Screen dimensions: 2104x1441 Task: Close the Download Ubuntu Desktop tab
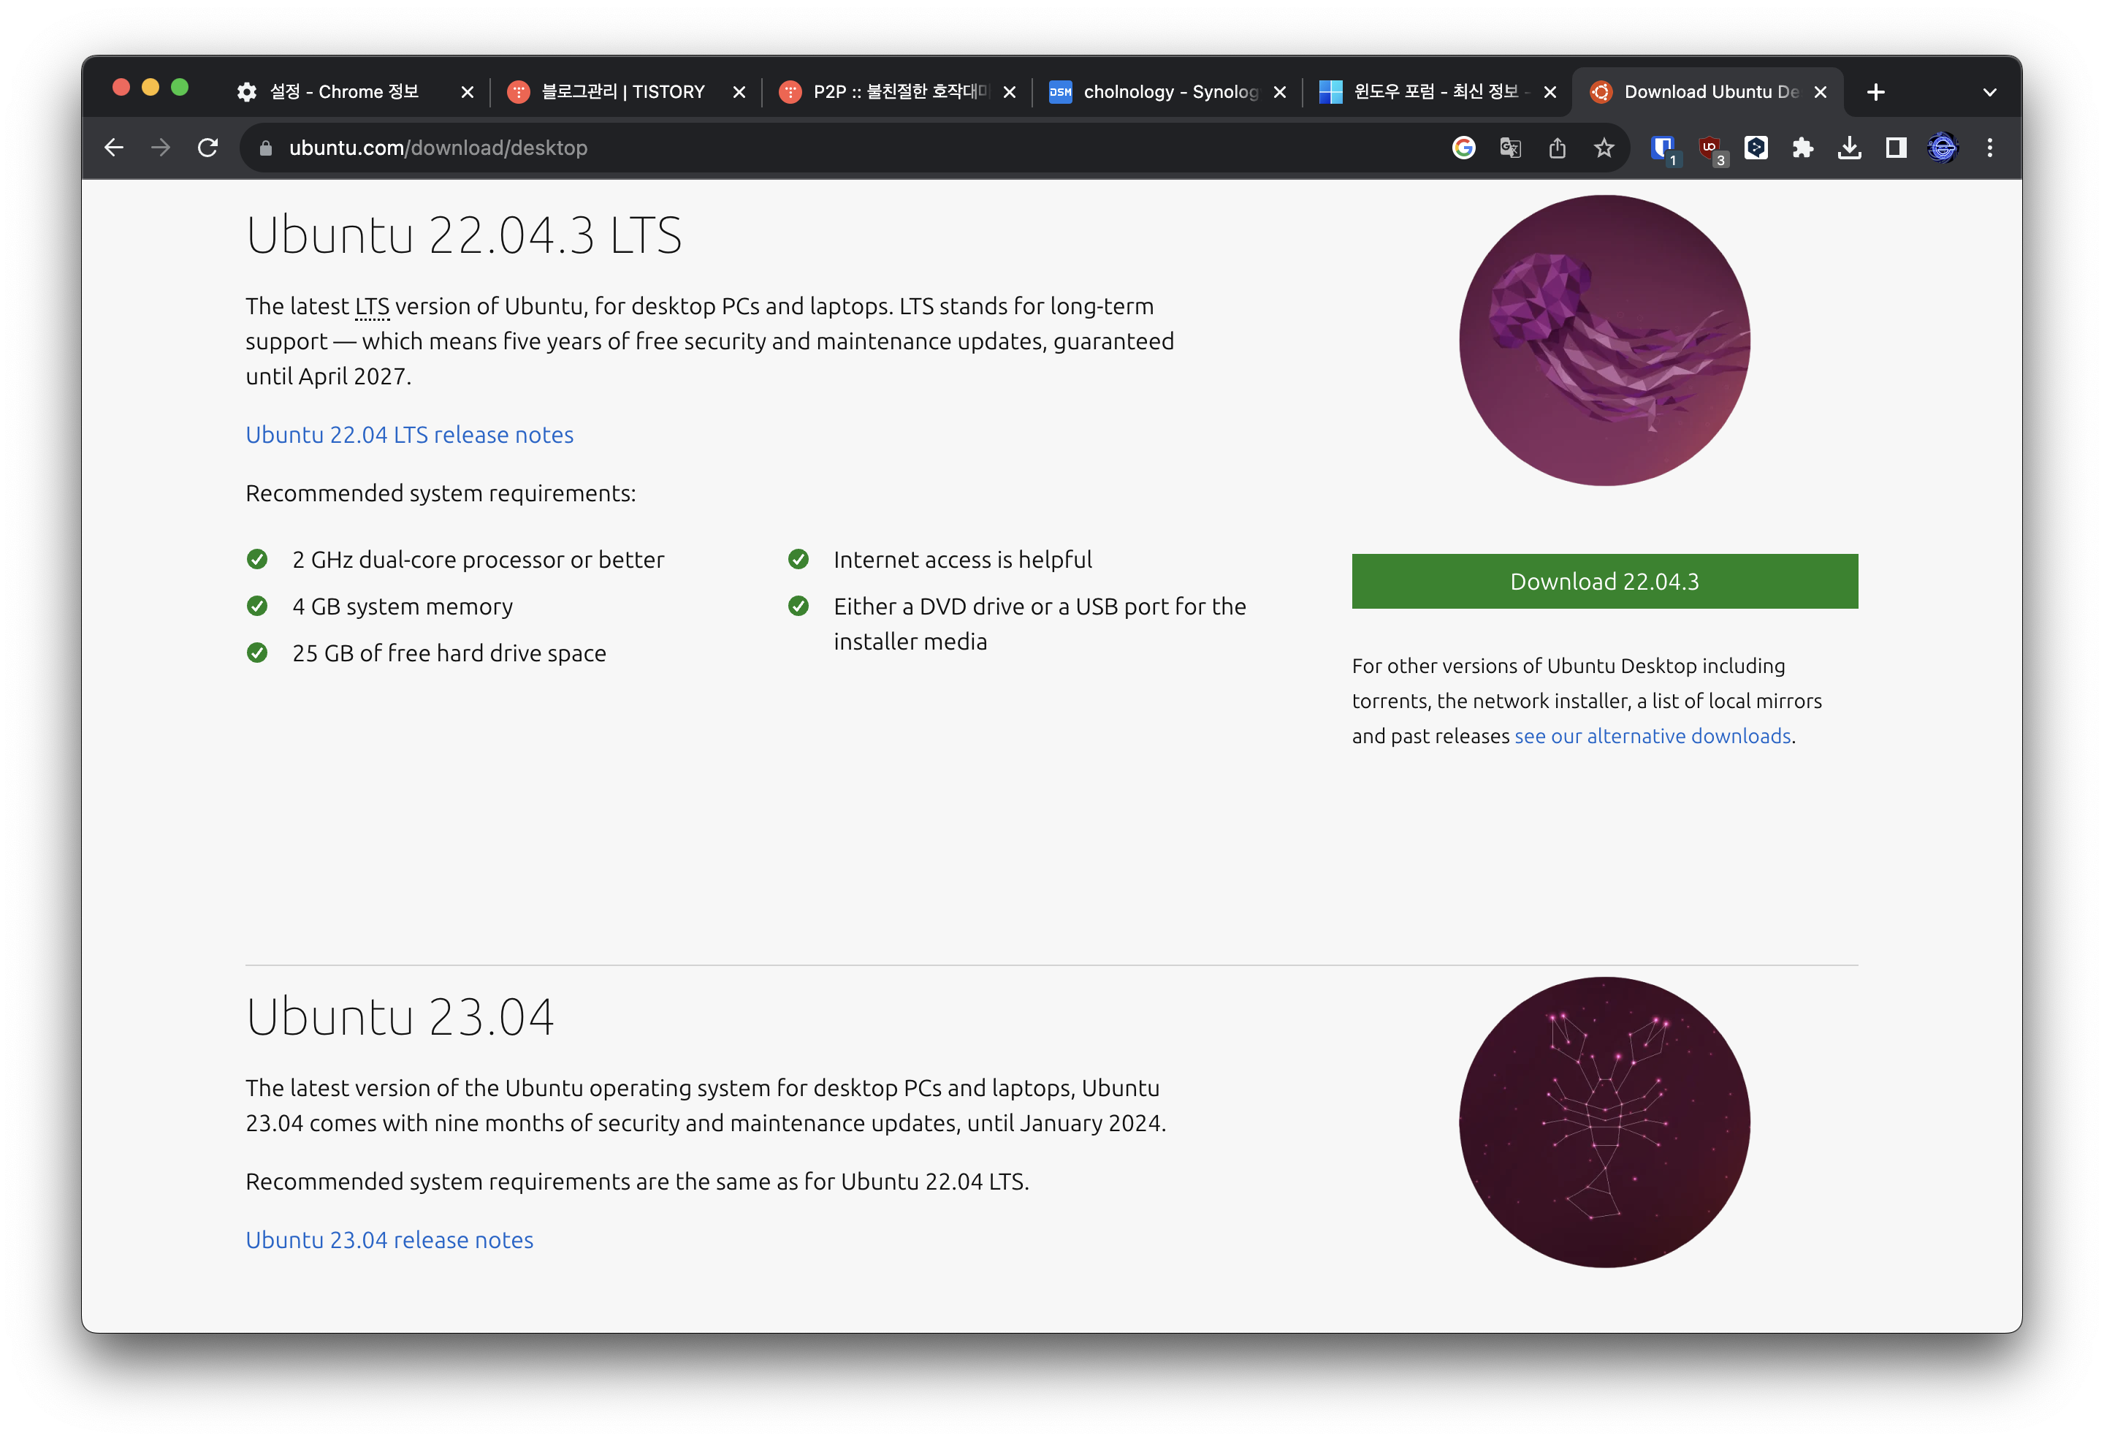[x=1821, y=92]
